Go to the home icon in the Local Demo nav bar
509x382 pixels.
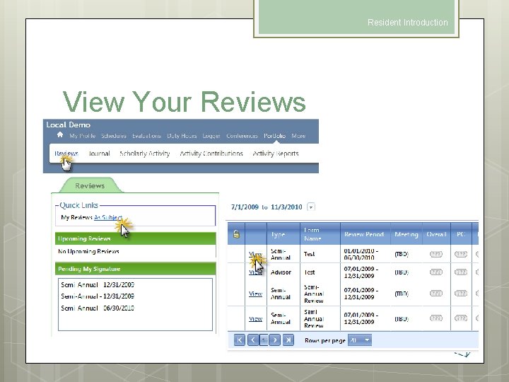coord(59,135)
